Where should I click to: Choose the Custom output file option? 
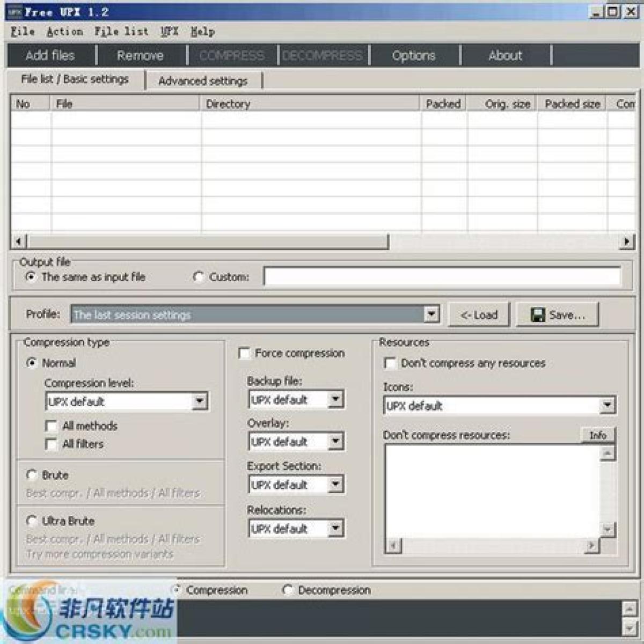pos(199,277)
